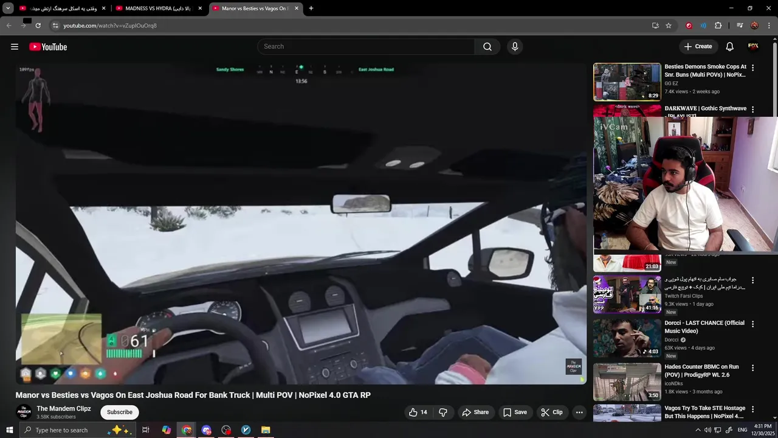Reload the page in Chrome
Screen dimensions: 778x438
pyautogui.click(x=38, y=26)
